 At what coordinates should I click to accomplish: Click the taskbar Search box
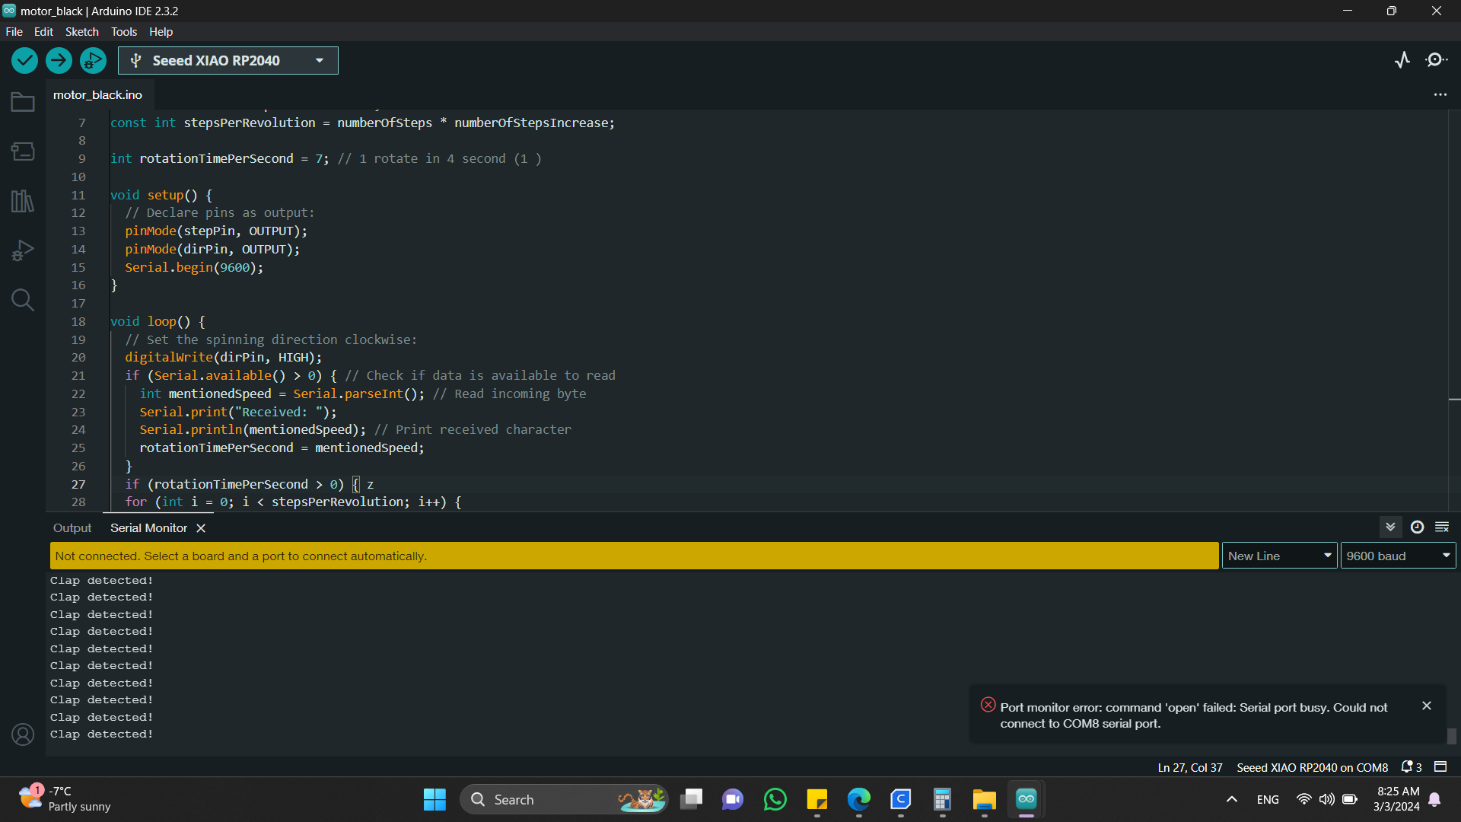pyautogui.click(x=564, y=799)
